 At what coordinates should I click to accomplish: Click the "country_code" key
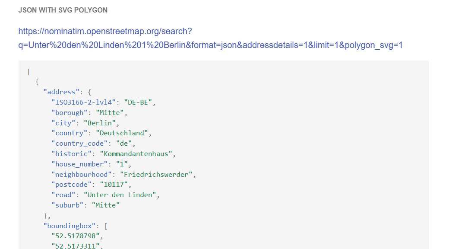[x=80, y=144]
